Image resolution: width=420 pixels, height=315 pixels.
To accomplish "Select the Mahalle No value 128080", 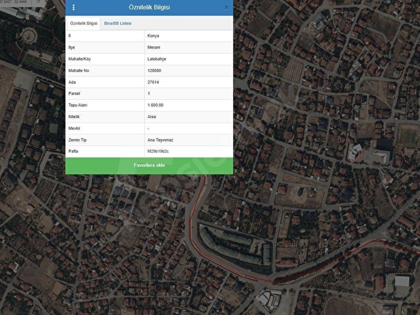I will pyautogui.click(x=154, y=70).
